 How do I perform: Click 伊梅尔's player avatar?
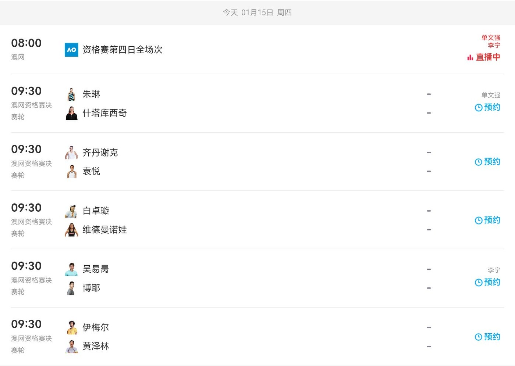click(72, 327)
